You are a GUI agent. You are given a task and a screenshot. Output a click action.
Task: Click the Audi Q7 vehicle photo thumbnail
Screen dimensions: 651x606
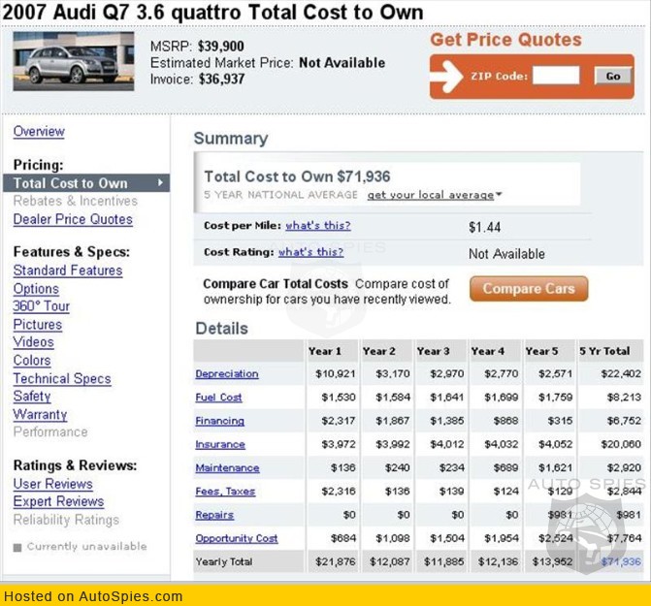(74, 61)
